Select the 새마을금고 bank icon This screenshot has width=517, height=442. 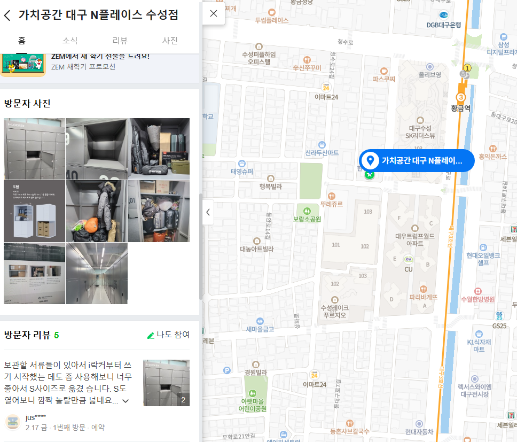click(x=260, y=321)
